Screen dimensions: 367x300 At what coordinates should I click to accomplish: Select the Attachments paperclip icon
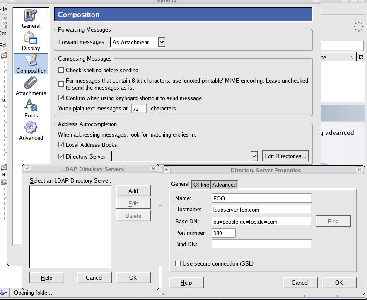31,83
